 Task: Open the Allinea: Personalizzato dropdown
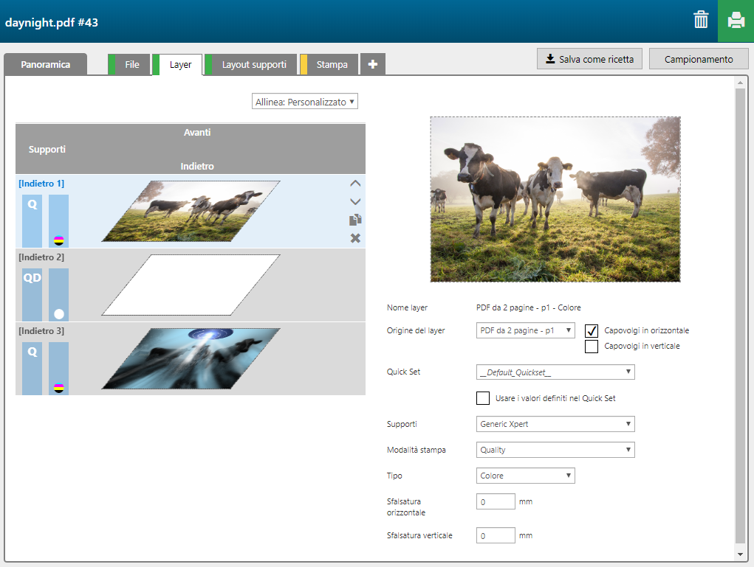pos(305,102)
